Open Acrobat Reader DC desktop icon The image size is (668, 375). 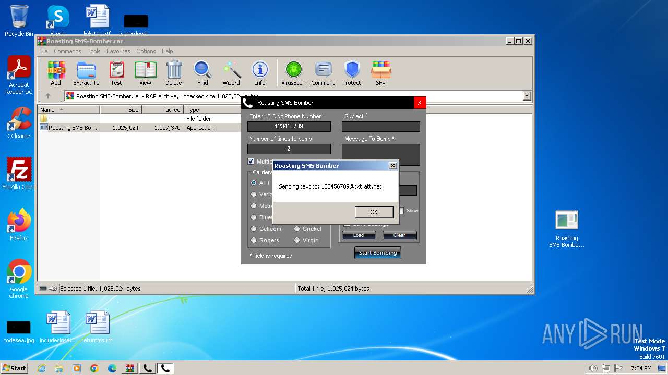(19, 76)
